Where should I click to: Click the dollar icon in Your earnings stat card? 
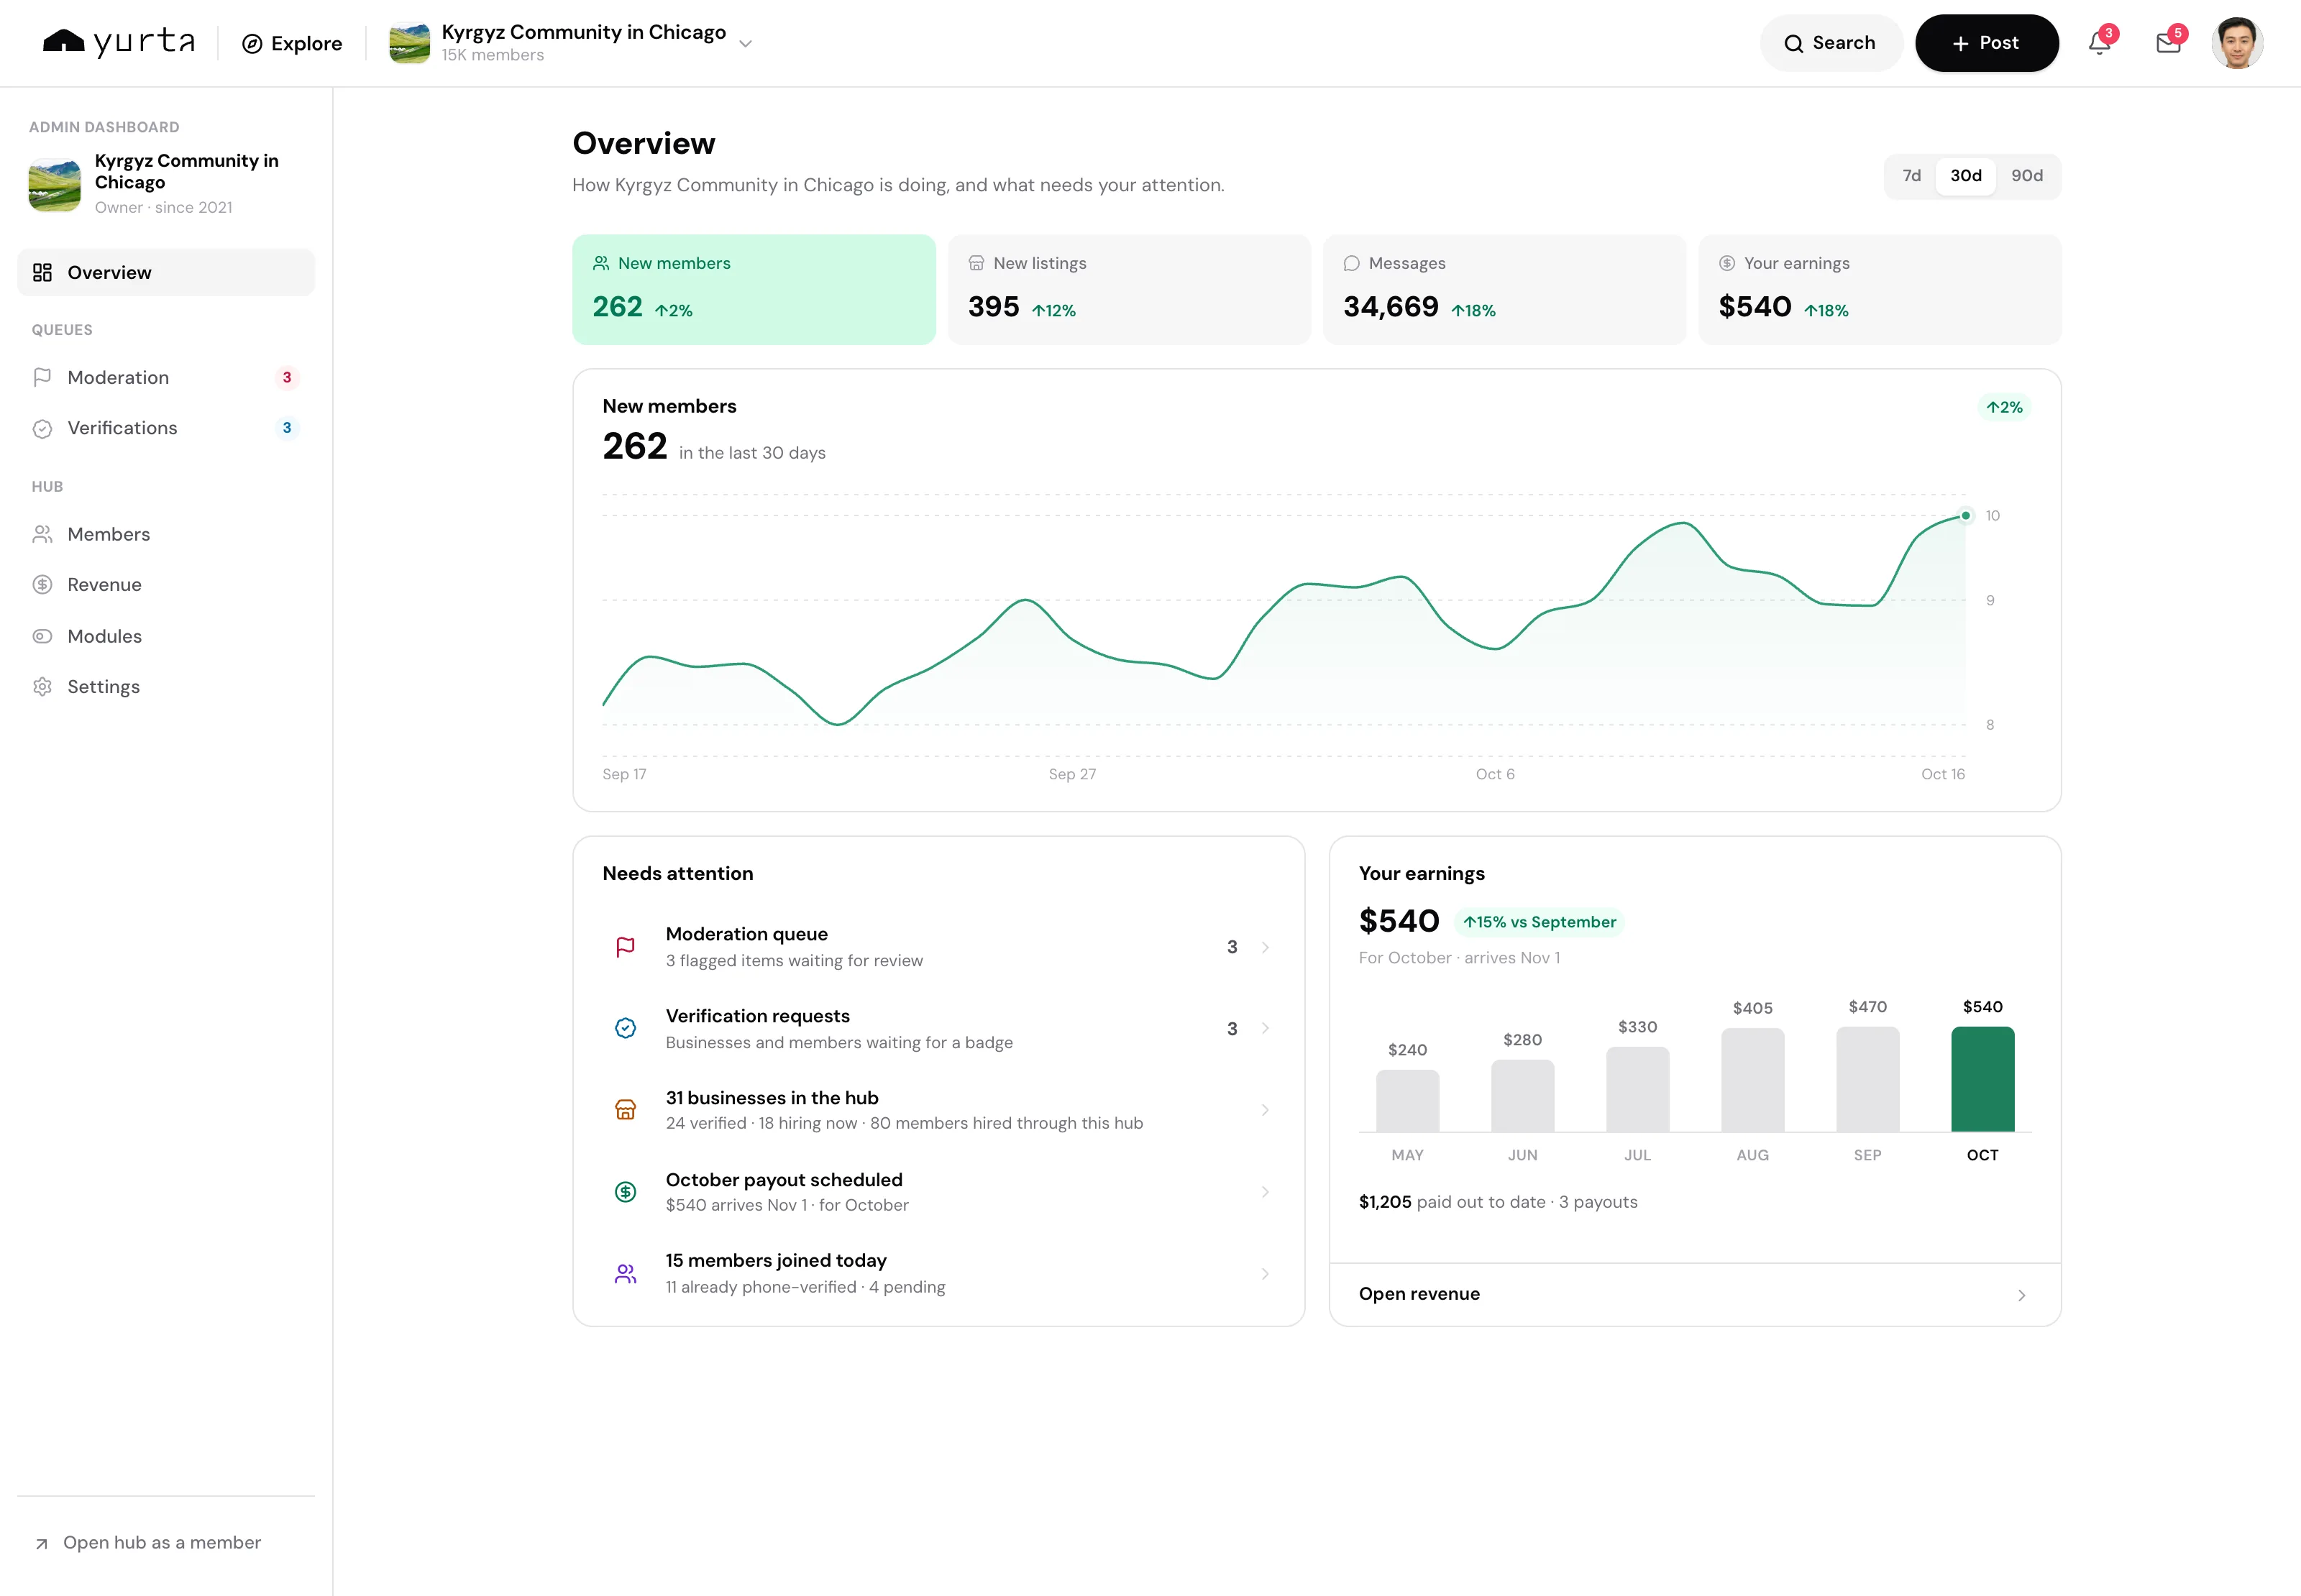click(1727, 263)
